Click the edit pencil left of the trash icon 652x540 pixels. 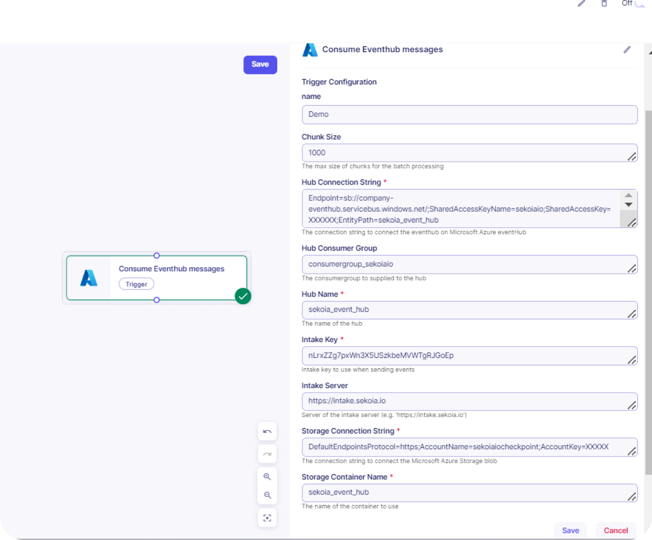pos(581,3)
